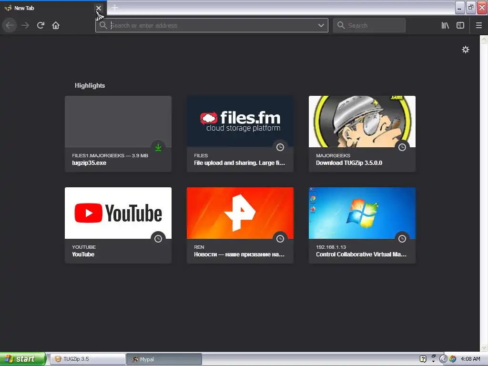Reload the current page
This screenshot has width=488, height=366.
point(41,25)
